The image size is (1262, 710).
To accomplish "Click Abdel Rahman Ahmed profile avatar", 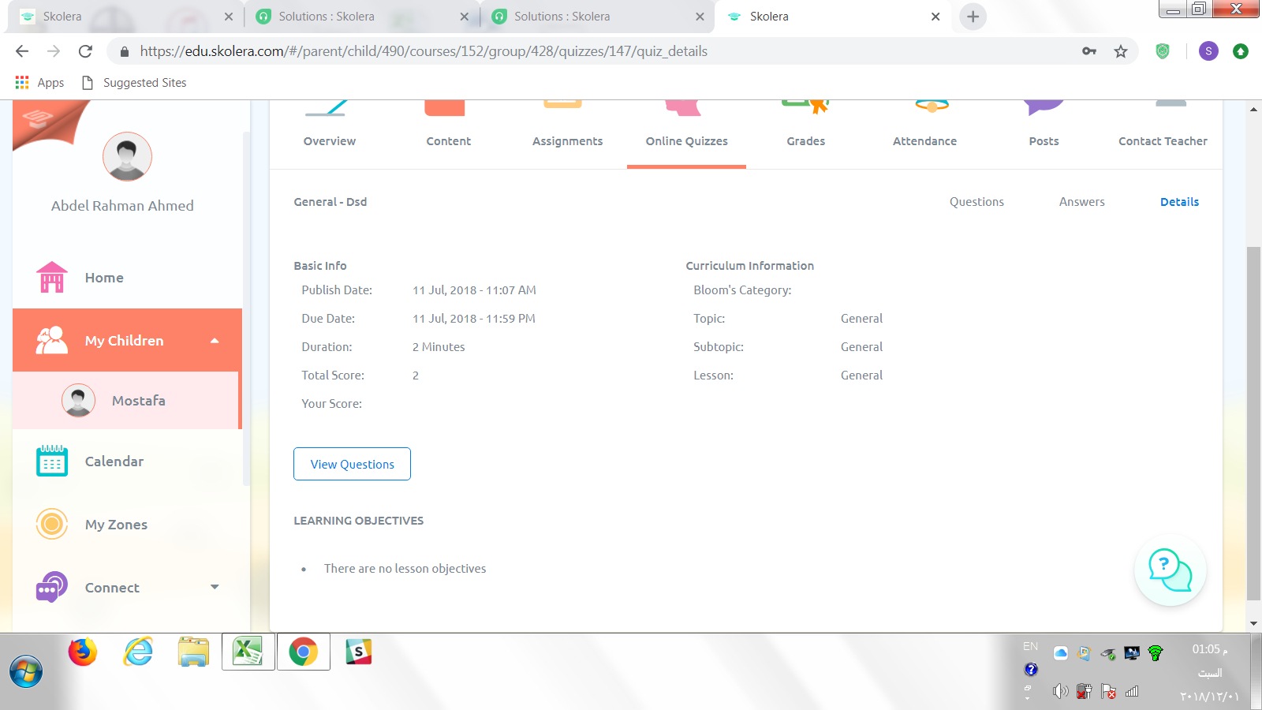I will coord(127,156).
